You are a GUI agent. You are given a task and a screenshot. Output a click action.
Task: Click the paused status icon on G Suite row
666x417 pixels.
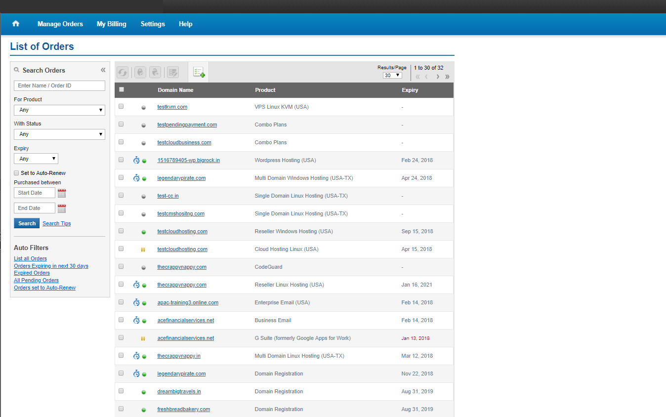coord(143,338)
